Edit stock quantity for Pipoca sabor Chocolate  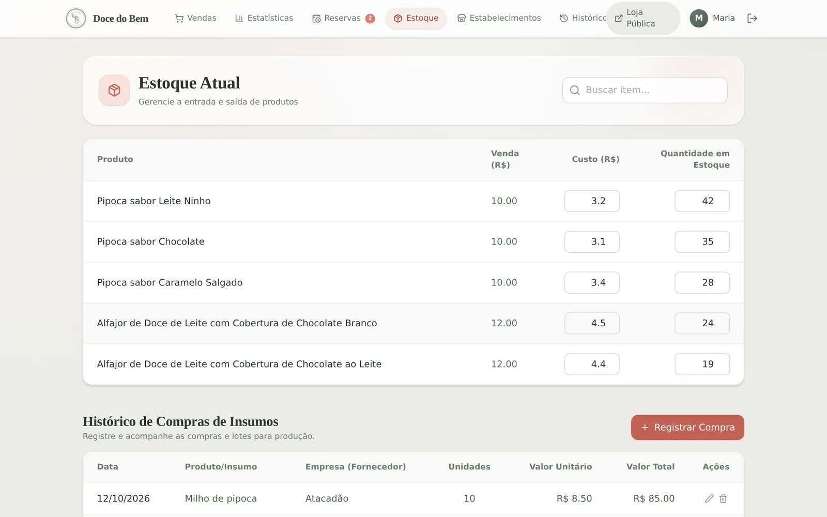[x=702, y=242]
